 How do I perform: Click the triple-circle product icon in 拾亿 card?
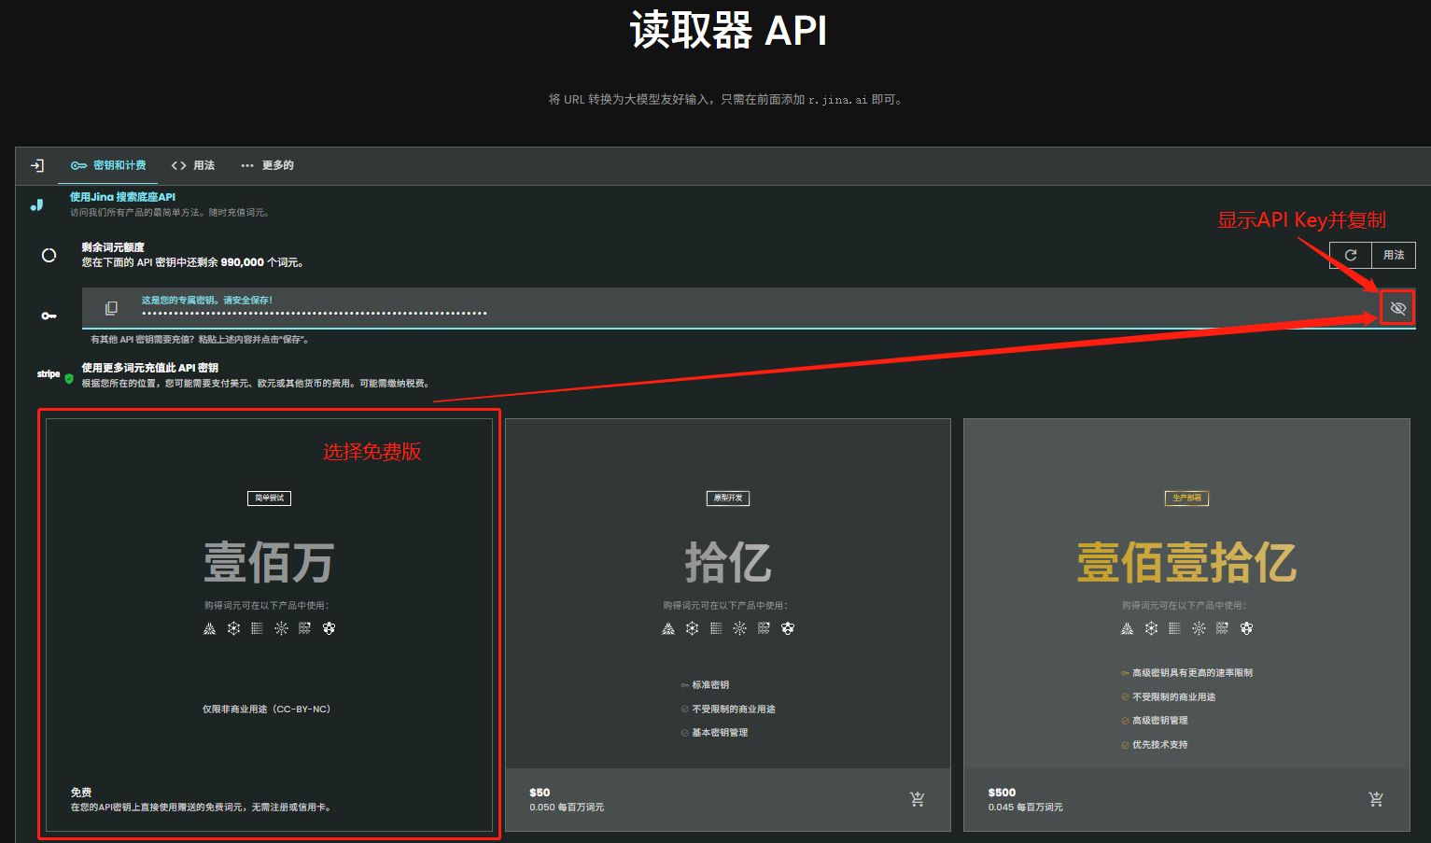[788, 628]
